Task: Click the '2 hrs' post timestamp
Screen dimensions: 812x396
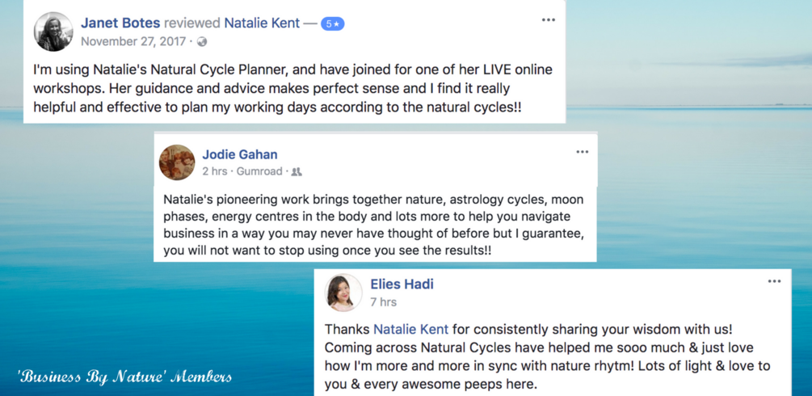Action: pos(214,171)
